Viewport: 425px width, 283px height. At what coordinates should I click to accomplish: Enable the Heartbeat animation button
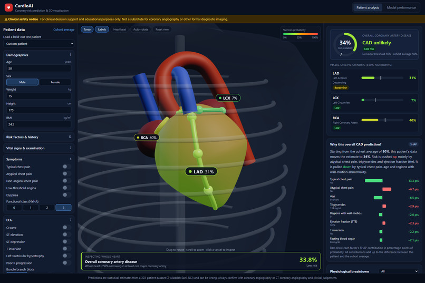(x=120, y=30)
